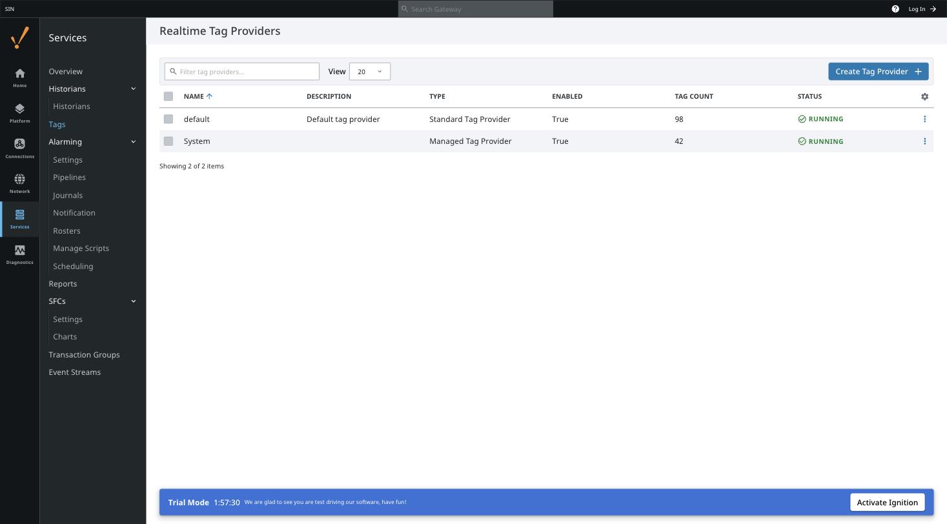The image size is (947, 524).
Task: Click the Managed Tag Provider type cell
Action: tap(471, 141)
